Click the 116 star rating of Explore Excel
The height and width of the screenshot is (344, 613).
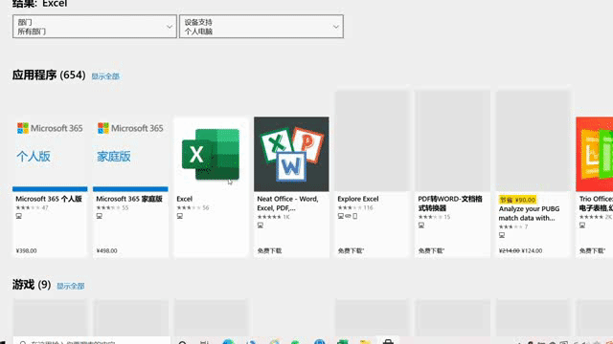pyautogui.click(x=355, y=208)
